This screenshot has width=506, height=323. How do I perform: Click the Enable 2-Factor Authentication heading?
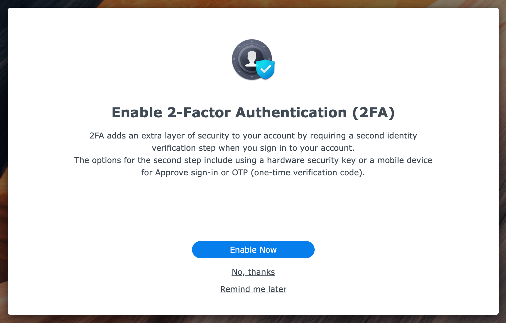coord(253,112)
